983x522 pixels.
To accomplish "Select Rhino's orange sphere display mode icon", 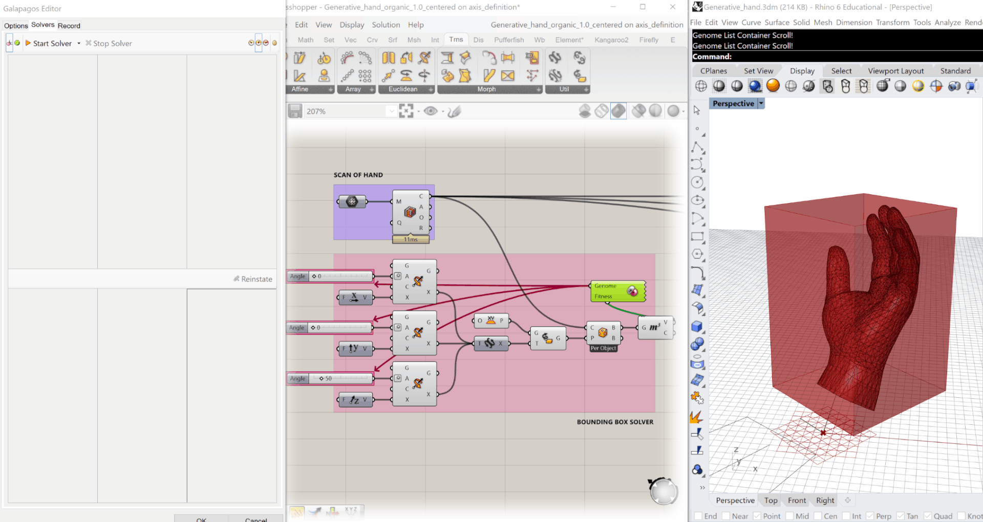I will [773, 86].
